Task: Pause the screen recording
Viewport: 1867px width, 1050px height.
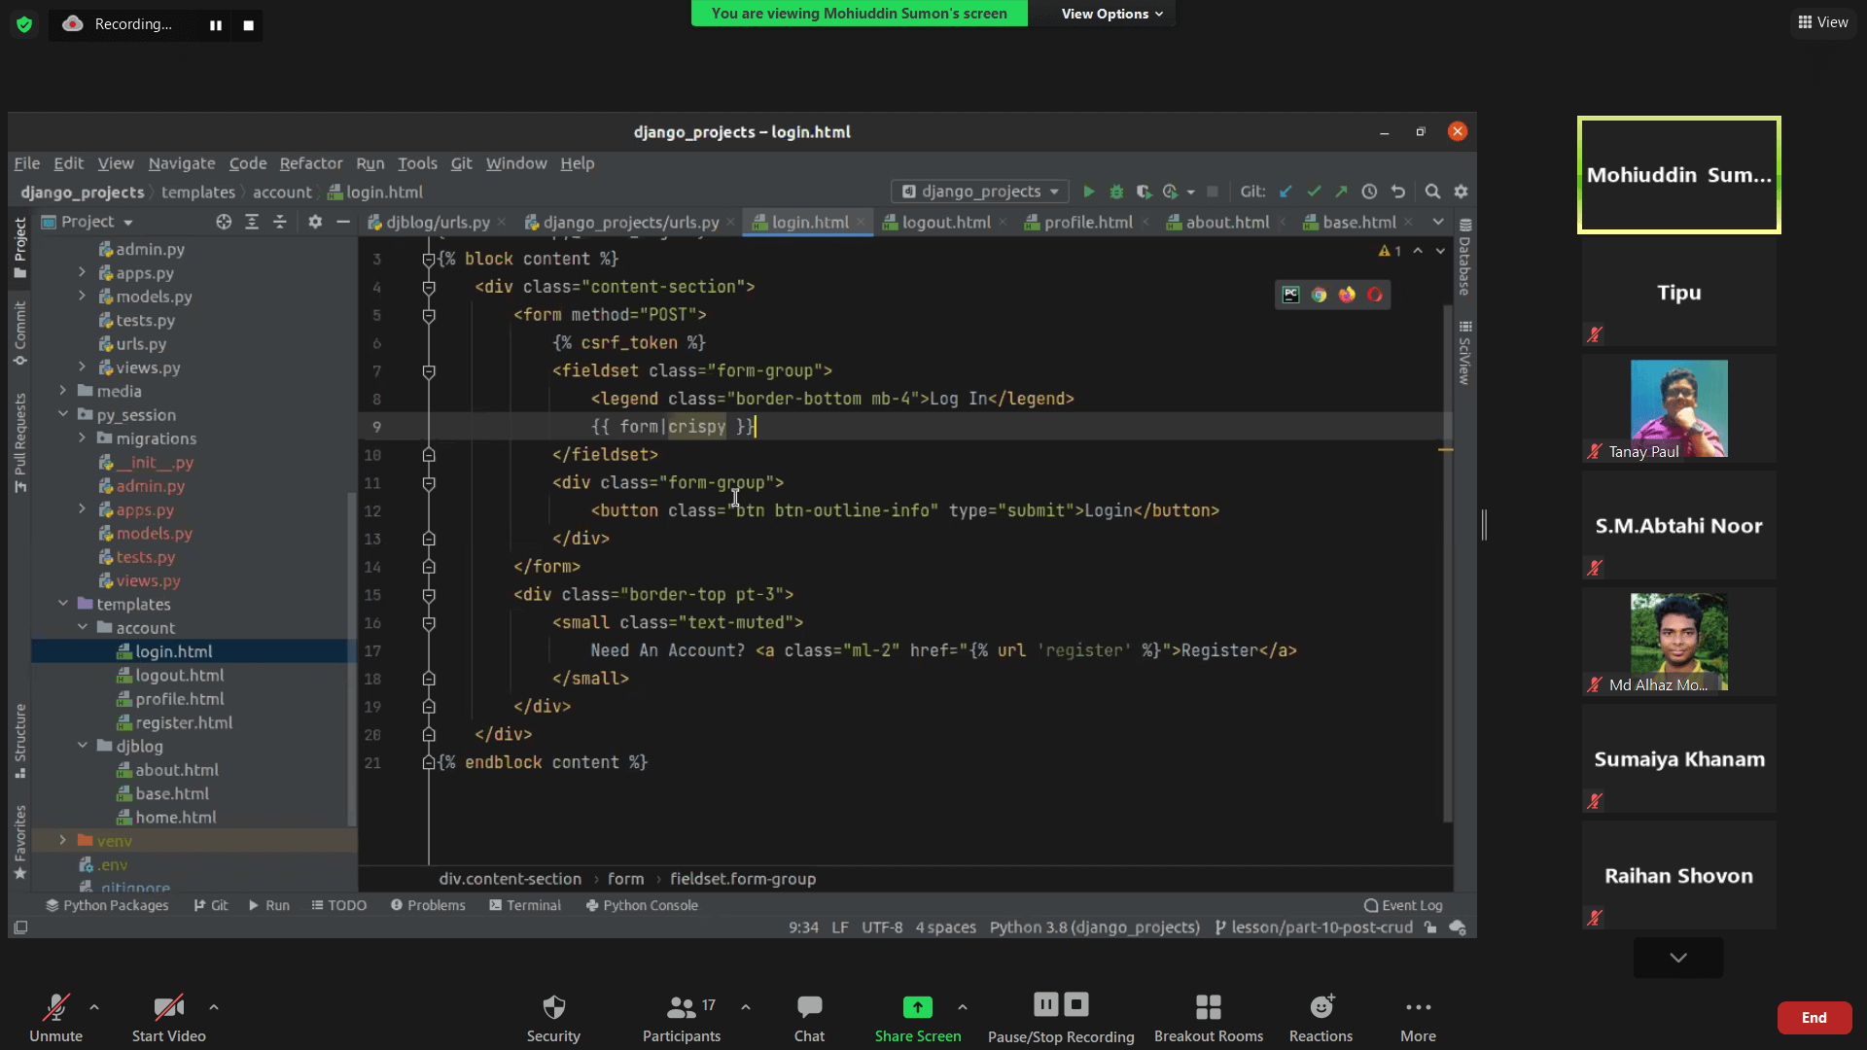Action: coord(216,25)
